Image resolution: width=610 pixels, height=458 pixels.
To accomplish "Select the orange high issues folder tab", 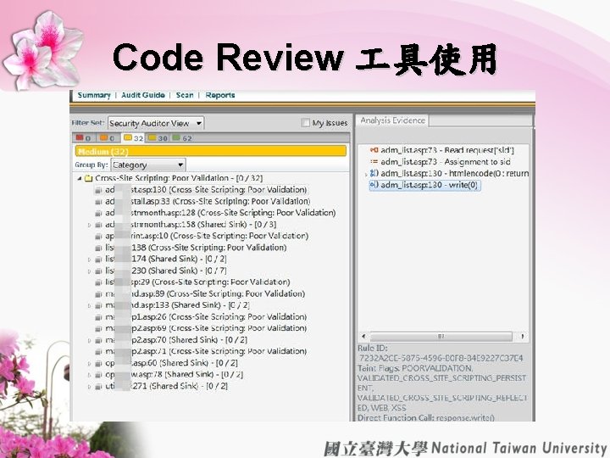I will tap(108, 138).
